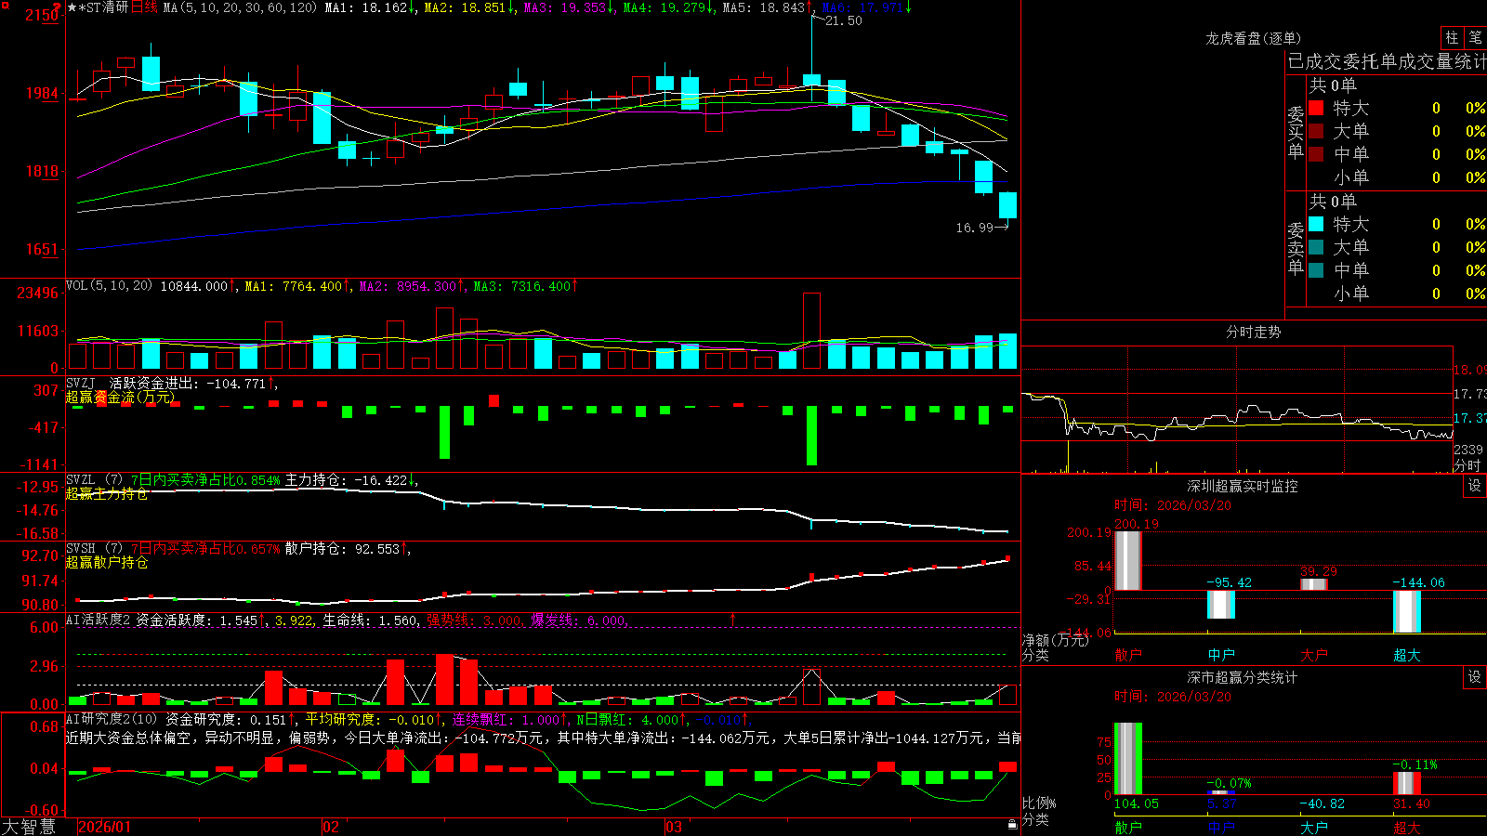The width and height of the screenshot is (1487, 836).
Task: Click the 02 month marker on time axis
Action: click(x=331, y=827)
